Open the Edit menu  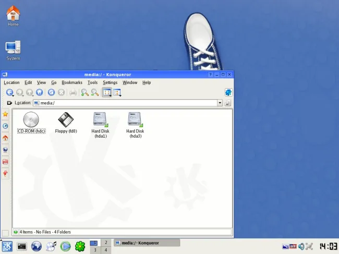[x=28, y=82]
